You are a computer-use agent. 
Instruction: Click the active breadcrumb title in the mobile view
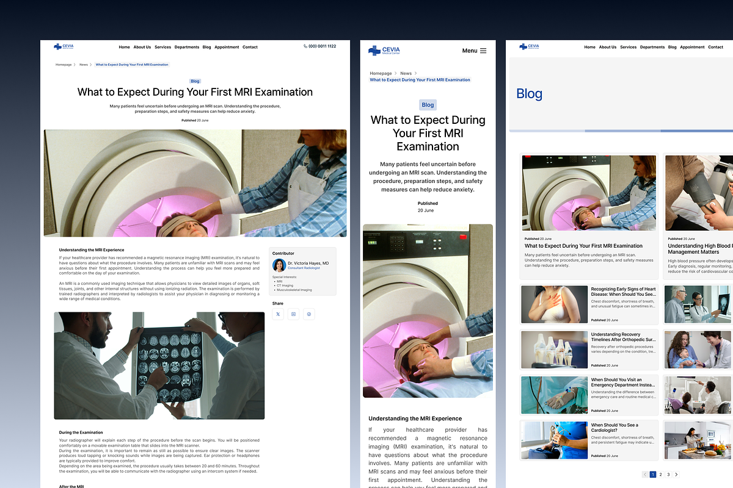[420, 80]
